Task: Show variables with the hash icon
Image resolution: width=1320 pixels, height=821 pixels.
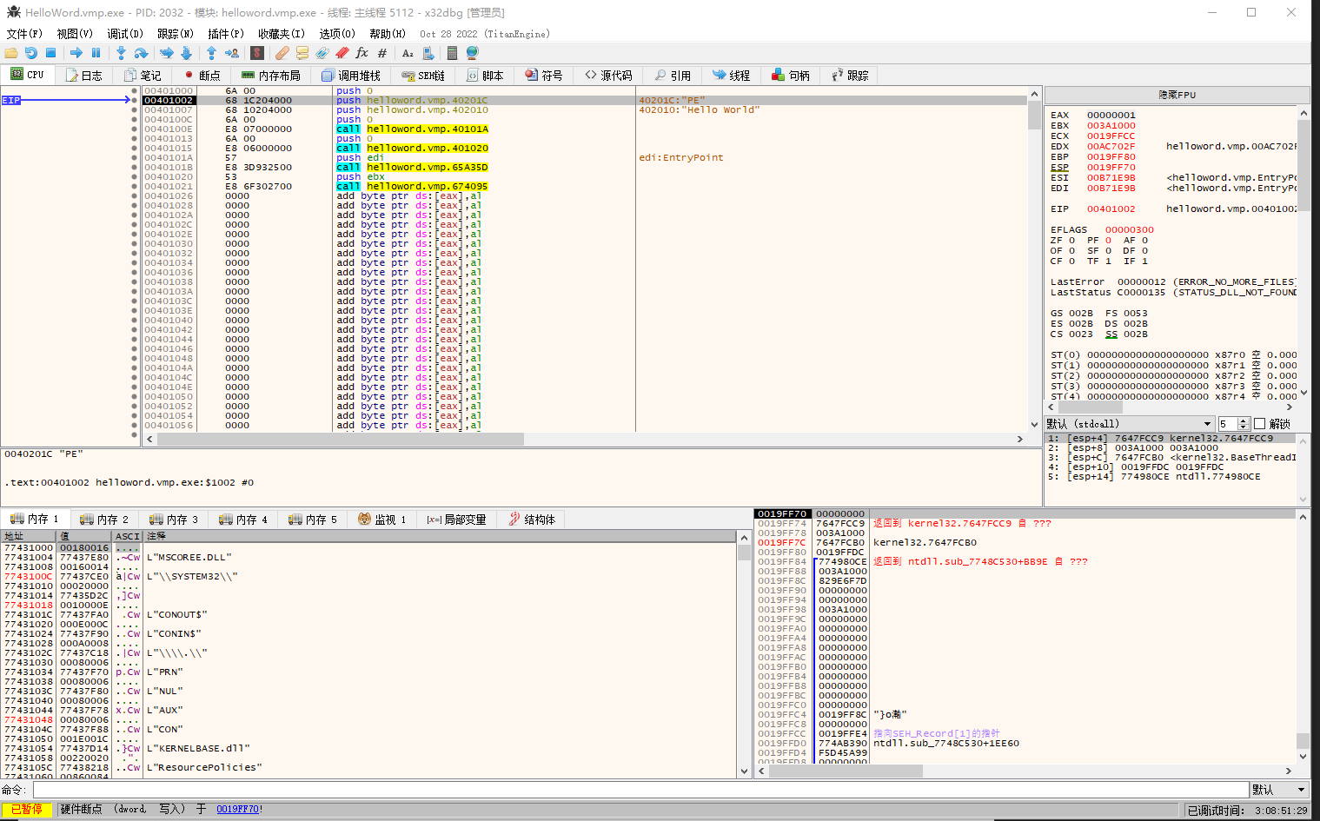Action: click(x=382, y=53)
